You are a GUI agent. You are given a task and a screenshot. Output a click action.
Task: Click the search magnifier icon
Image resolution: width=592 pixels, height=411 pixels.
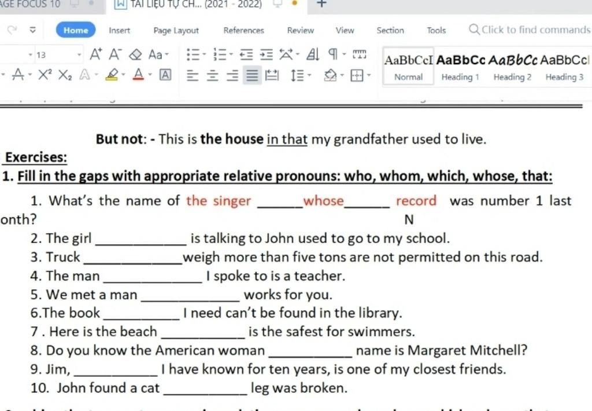[x=474, y=30]
